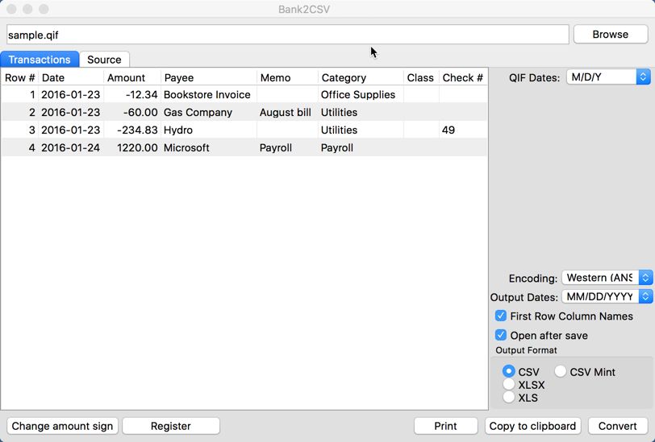This screenshot has width=655, height=442.
Task: Click Change amount sign button
Action: coord(62,426)
